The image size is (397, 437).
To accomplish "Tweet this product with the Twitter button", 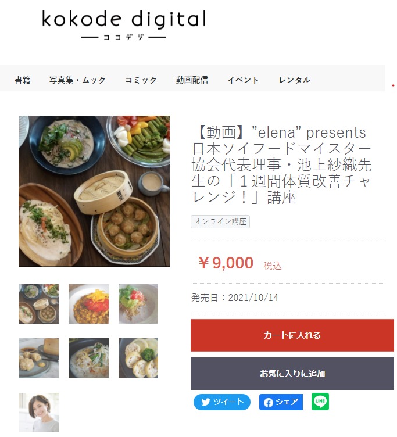I will (221, 402).
